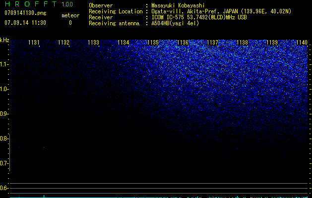Screen dimensions: 312x198
Task: Click the 1136 time marker
Action: 183,42
